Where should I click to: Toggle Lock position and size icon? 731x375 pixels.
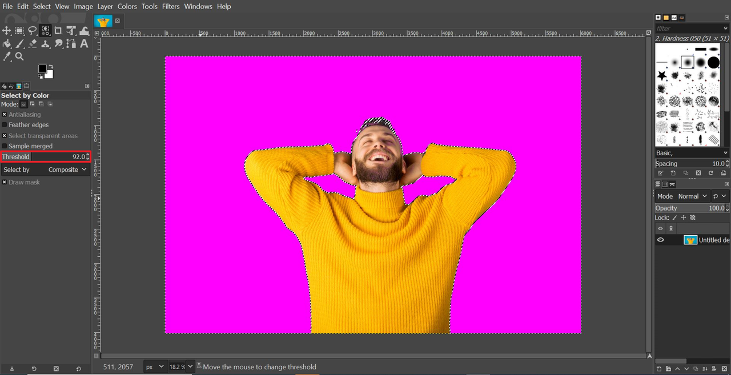(x=684, y=218)
